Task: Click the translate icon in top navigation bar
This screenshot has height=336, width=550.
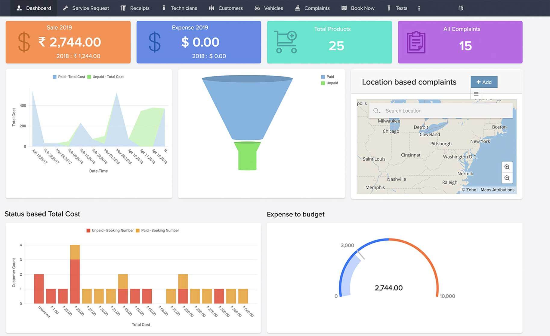Action: 461,8
